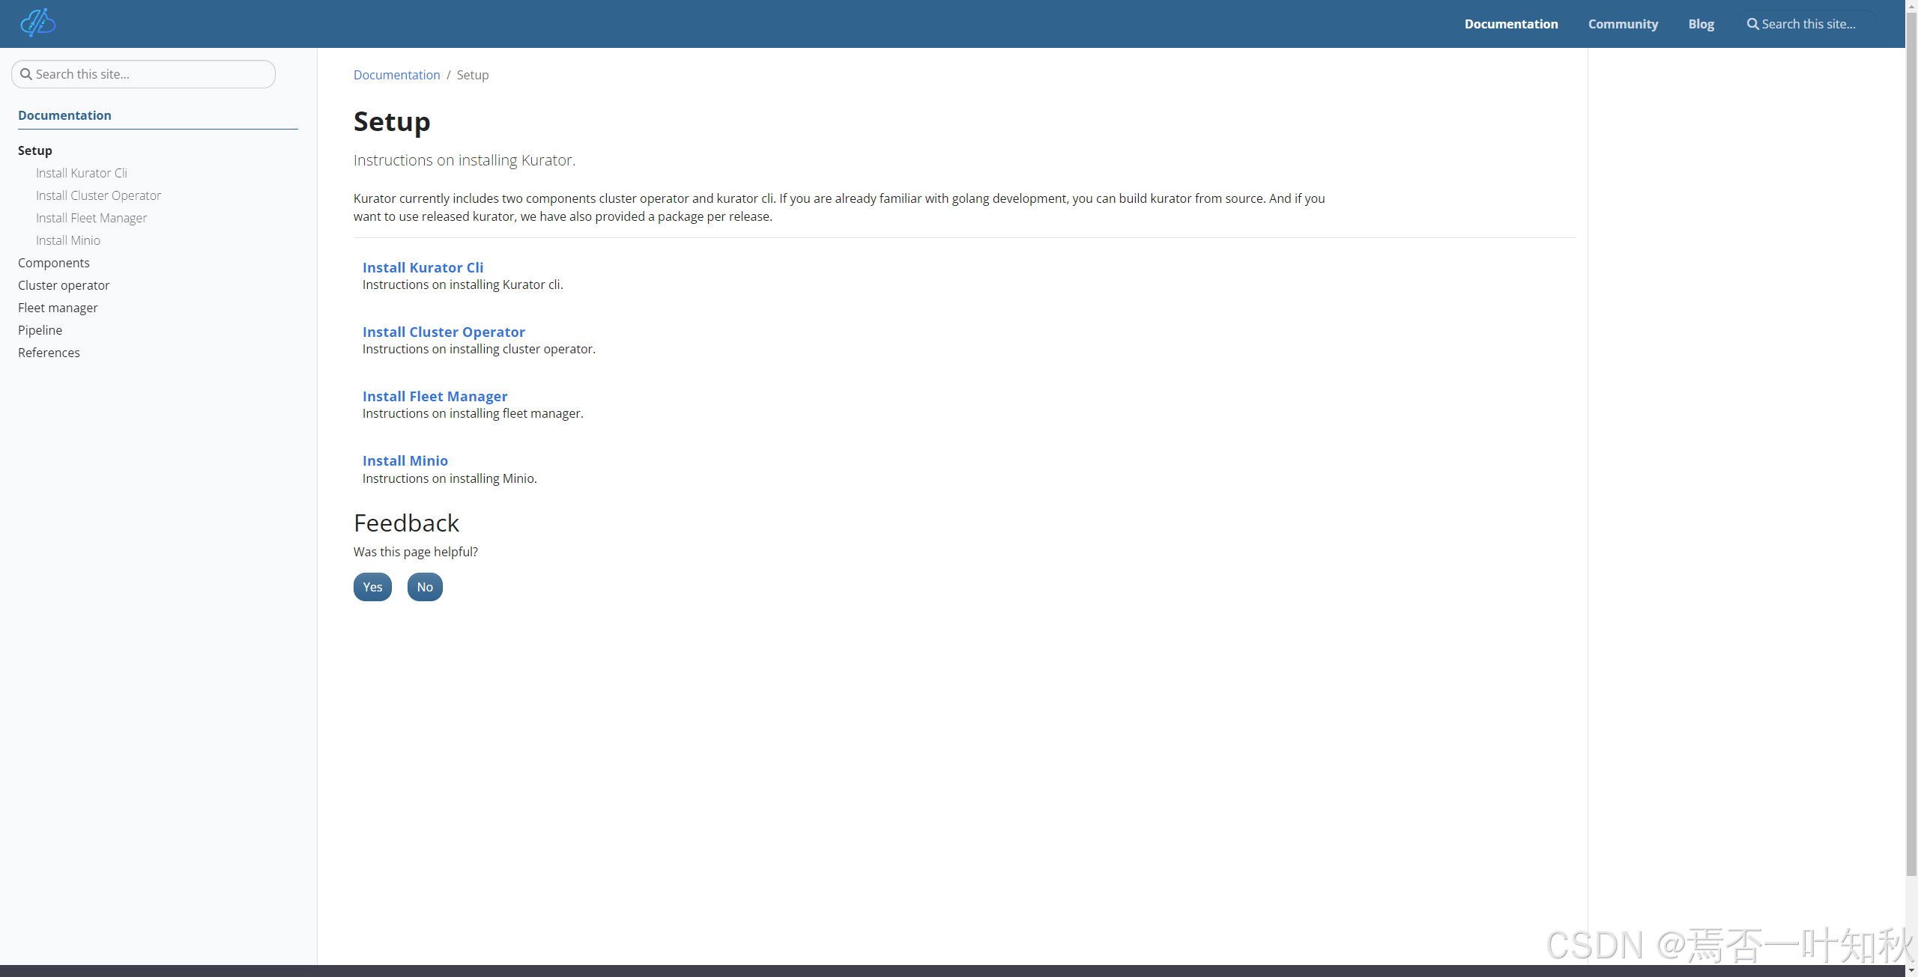Click the magnifier icon in top navbar search
The height and width of the screenshot is (977, 1918).
coord(1752,24)
